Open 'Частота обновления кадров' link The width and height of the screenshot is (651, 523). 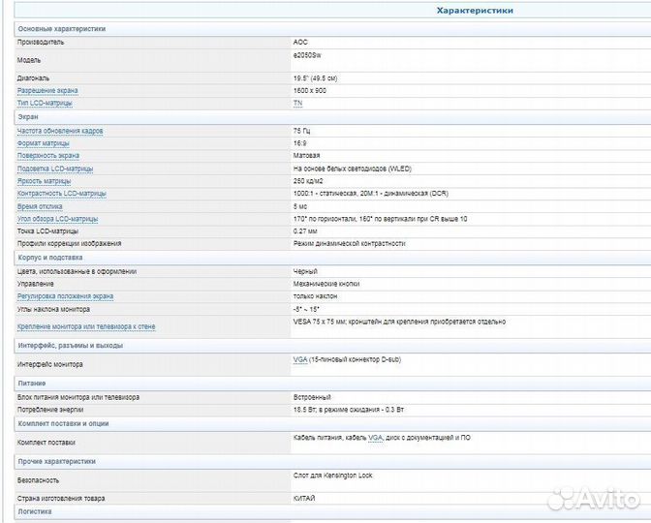click(60, 131)
